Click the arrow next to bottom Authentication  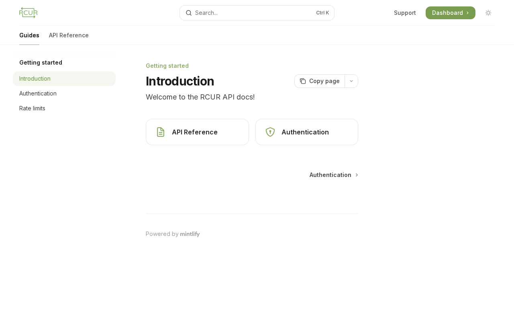(x=357, y=175)
